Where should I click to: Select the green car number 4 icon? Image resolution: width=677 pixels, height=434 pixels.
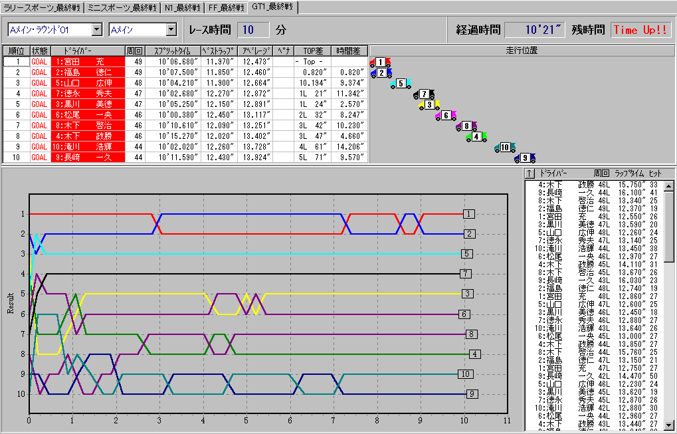point(476,137)
